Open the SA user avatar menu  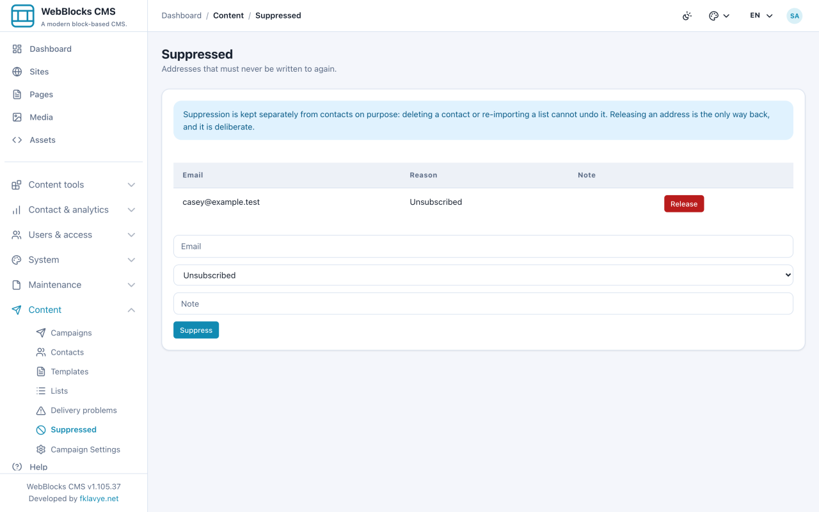[795, 15]
